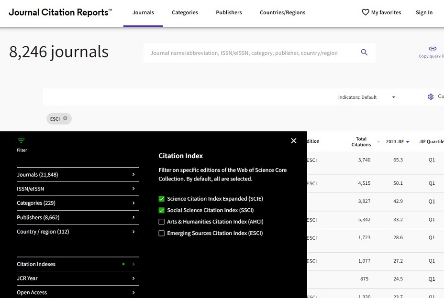Click total citations value 4,515

364,183
